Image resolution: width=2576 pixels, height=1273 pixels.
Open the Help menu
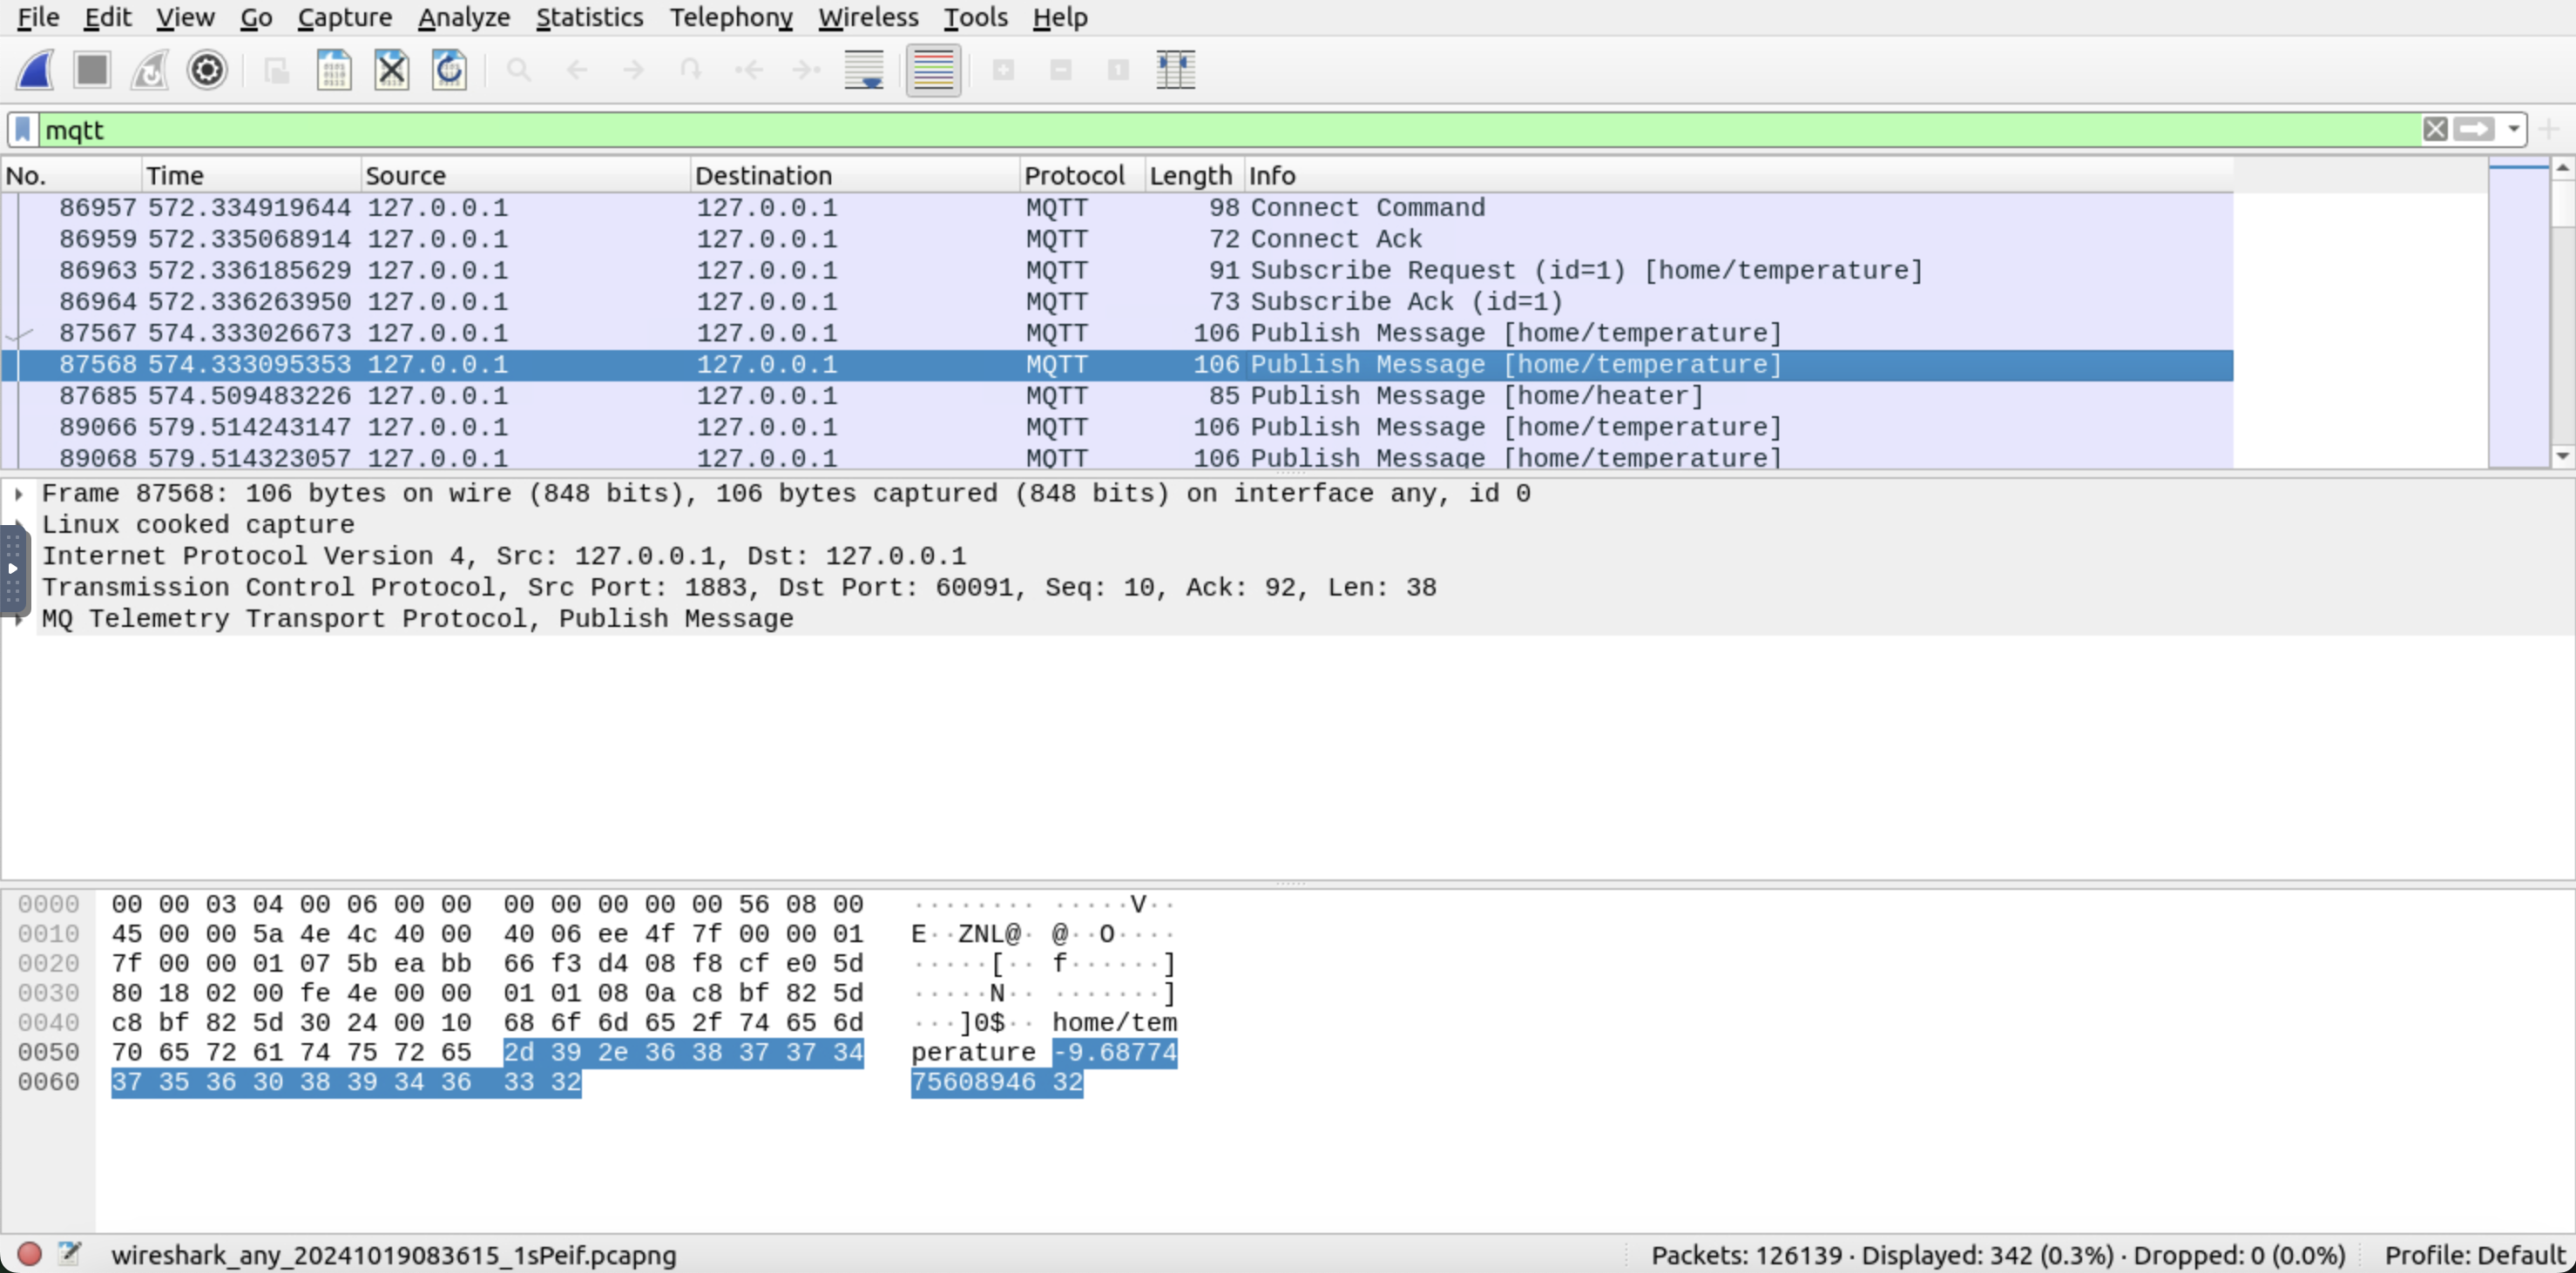1060,17
